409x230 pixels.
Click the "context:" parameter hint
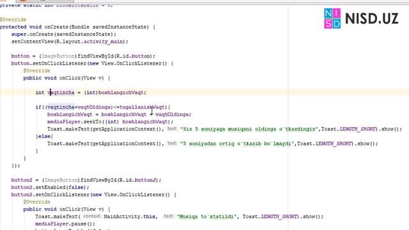coord(92,217)
